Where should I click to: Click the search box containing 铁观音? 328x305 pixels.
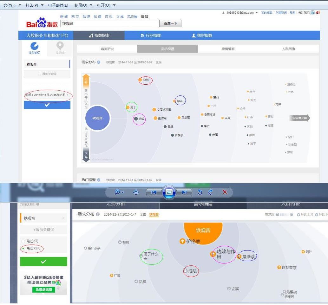[x=109, y=23]
